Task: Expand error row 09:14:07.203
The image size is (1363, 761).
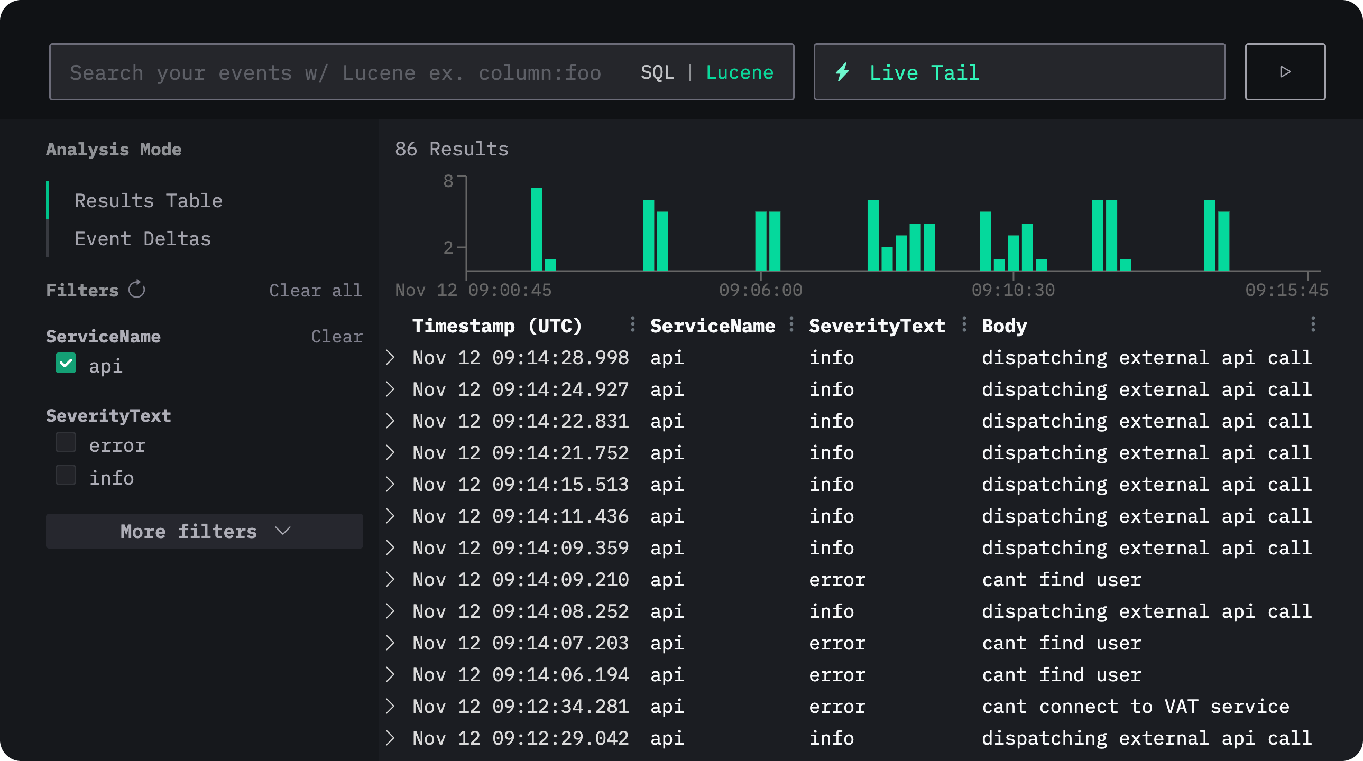Action: 391,643
